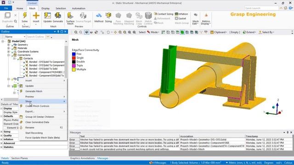Open the Mesh Edit tool
Screen dimensions: 294x165
[x=195, y=19]
